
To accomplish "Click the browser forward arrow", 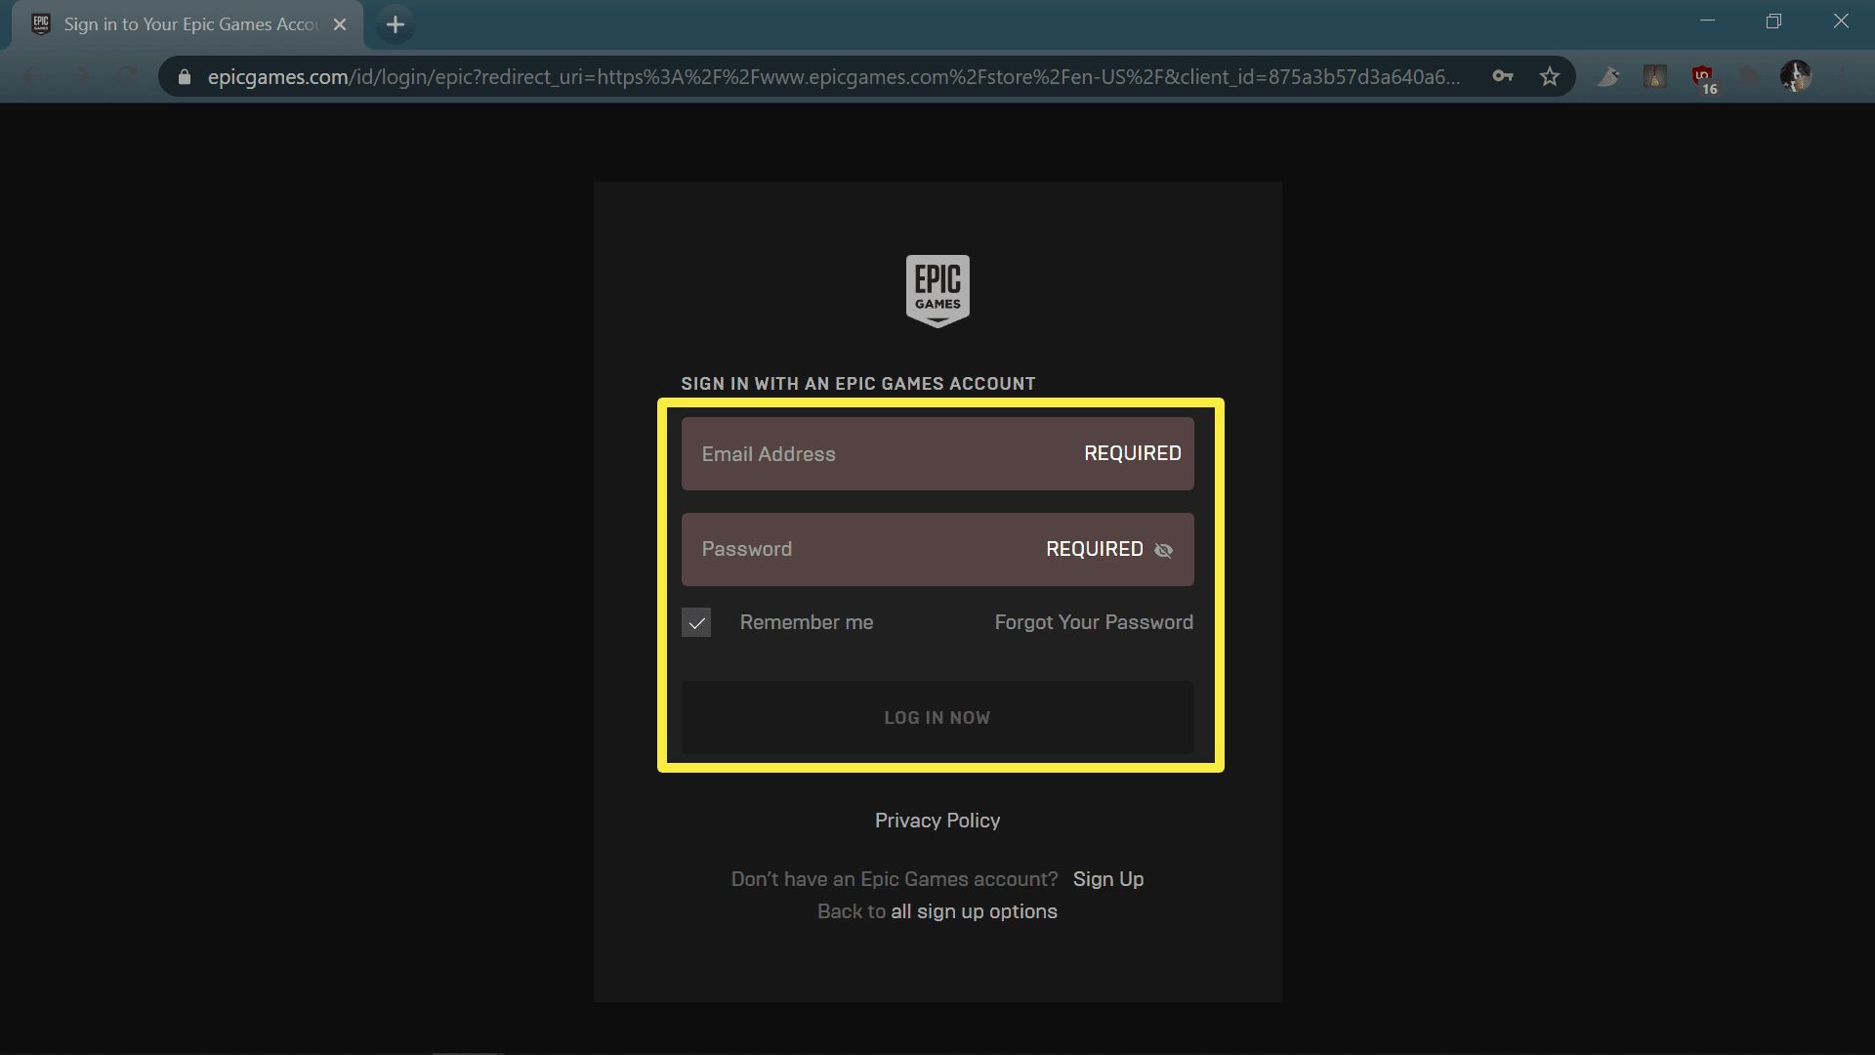I will click(x=80, y=76).
